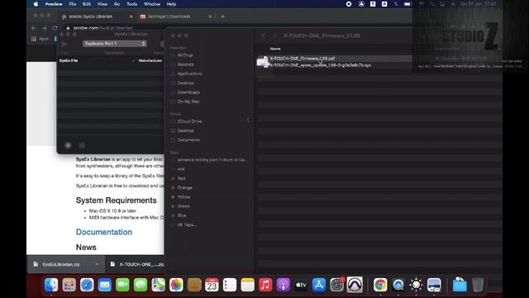The height and width of the screenshot is (298, 529).
Task: Open Google Chrome from the dock
Action: [380, 285]
